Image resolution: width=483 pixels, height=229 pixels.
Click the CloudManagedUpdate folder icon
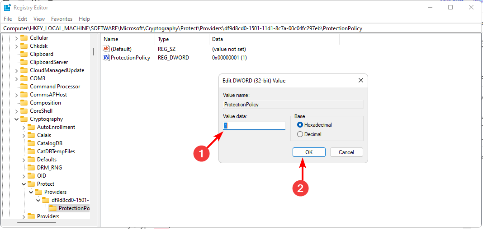[x=24, y=70]
